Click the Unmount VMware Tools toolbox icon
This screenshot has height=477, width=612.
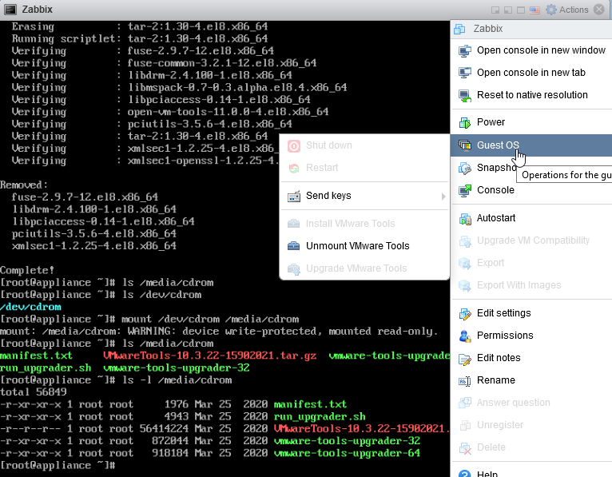pyautogui.click(x=293, y=246)
